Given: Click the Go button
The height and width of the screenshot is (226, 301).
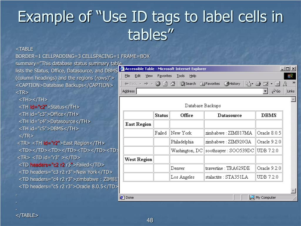Looking at the screenshot, I should tap(276, 91).
